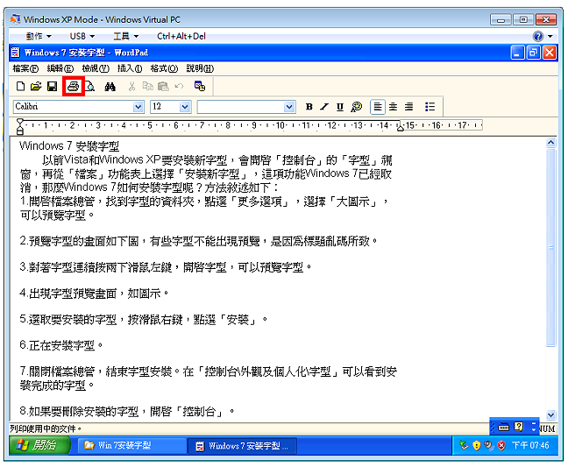Open the XP Start (開始) menu
Viewport: 568px width, 467px height.
39,445
